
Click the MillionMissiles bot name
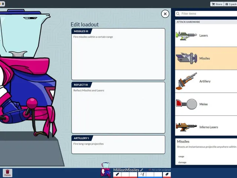point(126,170)
